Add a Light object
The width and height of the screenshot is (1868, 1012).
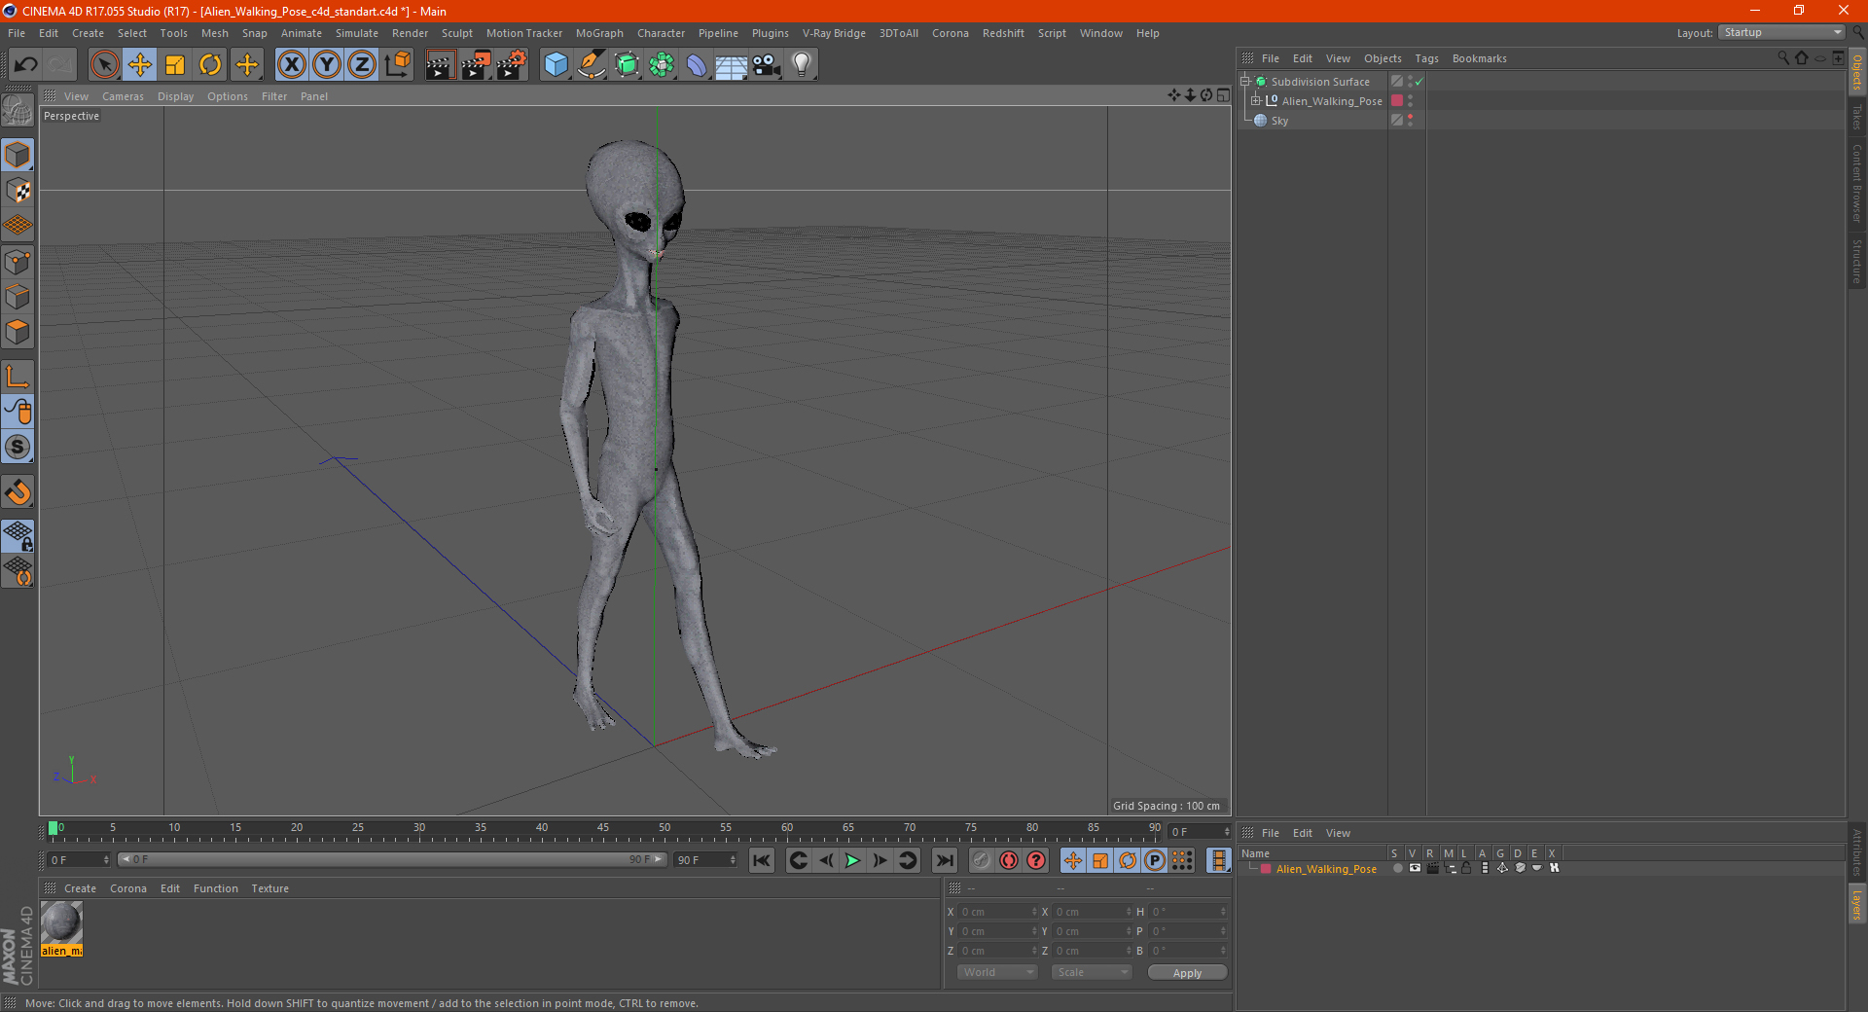click(x=802, y=65)
